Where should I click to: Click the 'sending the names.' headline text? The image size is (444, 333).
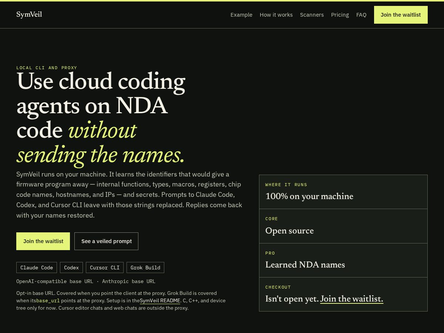click(x=100, y=155)
